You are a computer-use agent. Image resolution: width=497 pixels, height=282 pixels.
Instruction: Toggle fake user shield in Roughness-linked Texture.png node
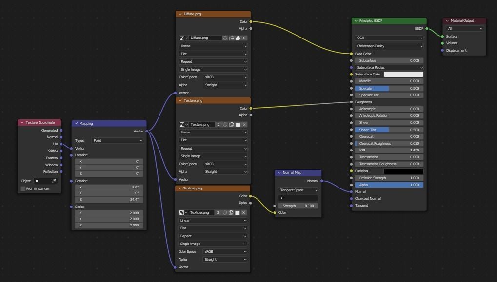(225, 125)
